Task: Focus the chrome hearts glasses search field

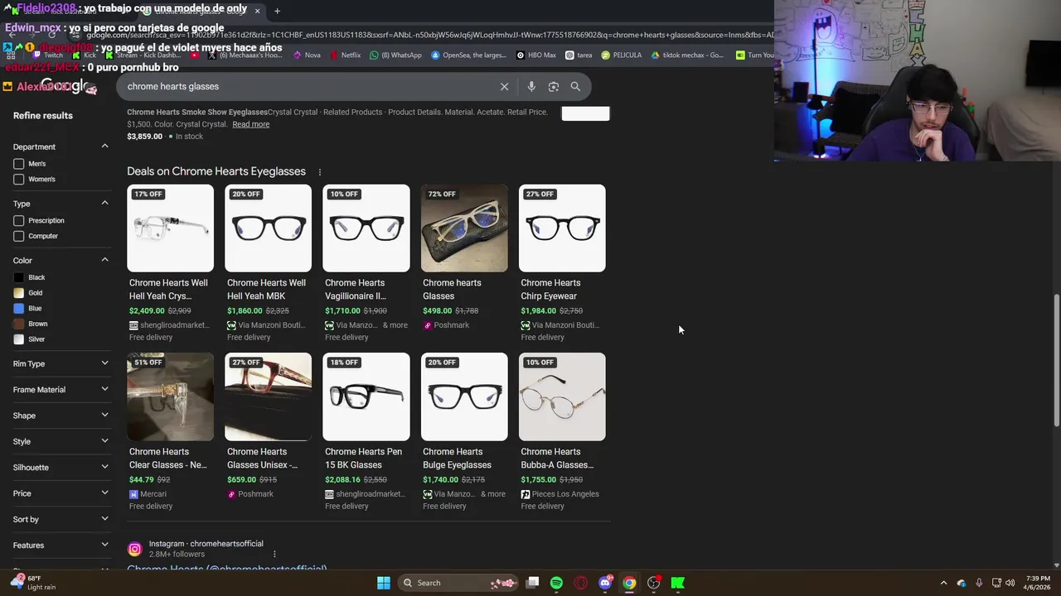Action: click(x=307, y=86)
